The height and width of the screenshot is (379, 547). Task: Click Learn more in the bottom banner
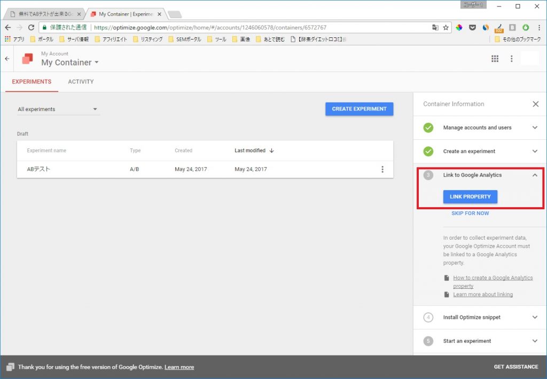click(x=179, y=367)
